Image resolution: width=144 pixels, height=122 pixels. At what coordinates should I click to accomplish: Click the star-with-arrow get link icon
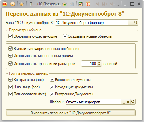[65, 4]
